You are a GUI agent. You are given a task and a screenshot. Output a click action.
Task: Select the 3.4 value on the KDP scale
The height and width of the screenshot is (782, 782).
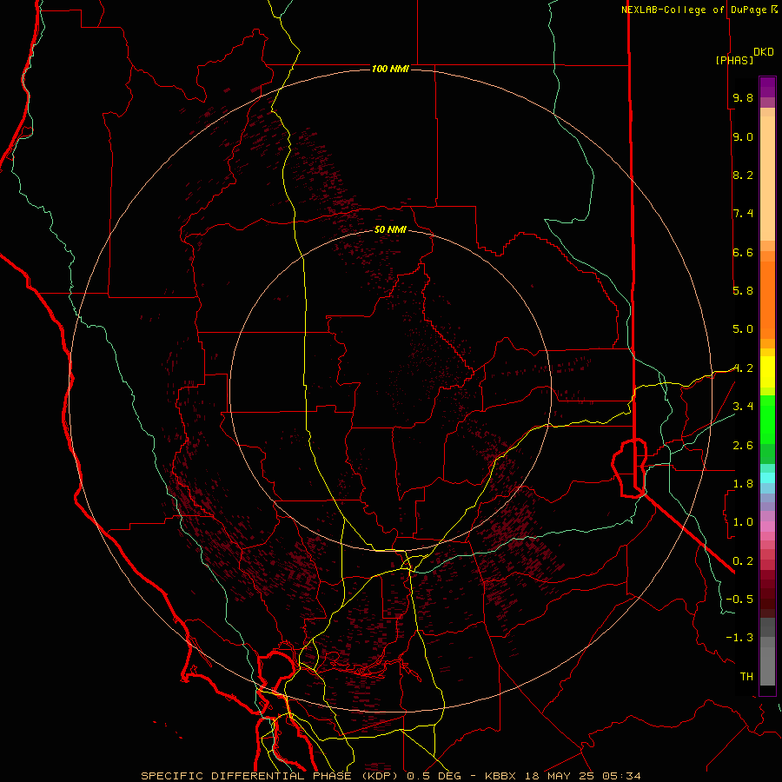tap(743, 407)
